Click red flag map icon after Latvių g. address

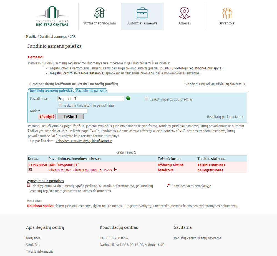(115, 170)
